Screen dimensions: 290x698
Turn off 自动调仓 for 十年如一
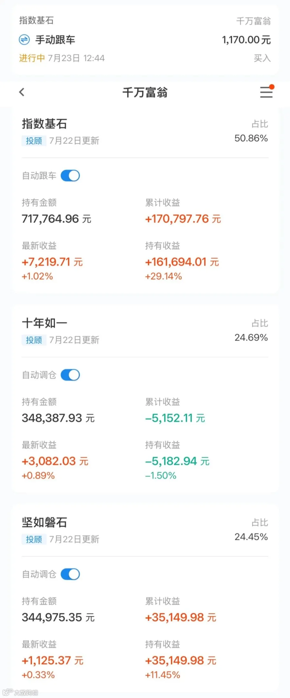pyautogui.click(x=70, y=375)
